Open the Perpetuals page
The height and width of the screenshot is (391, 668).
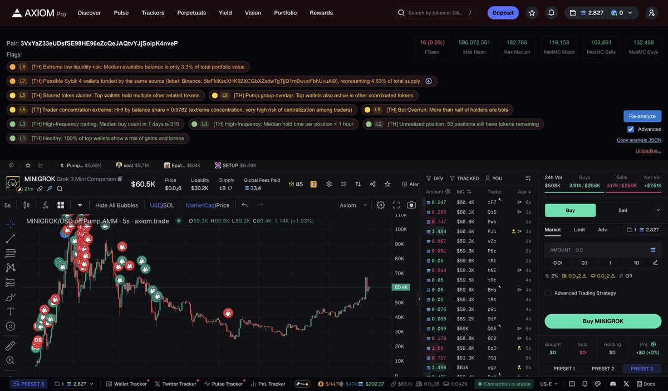click(x=191, y=13)
